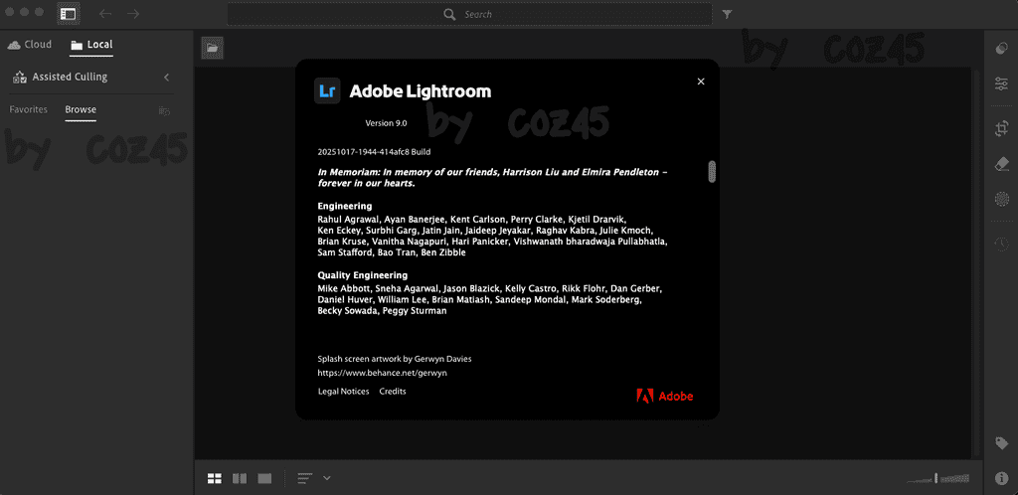Click the folder icon above the grid
1018x495 pixels.
point(213,47)
